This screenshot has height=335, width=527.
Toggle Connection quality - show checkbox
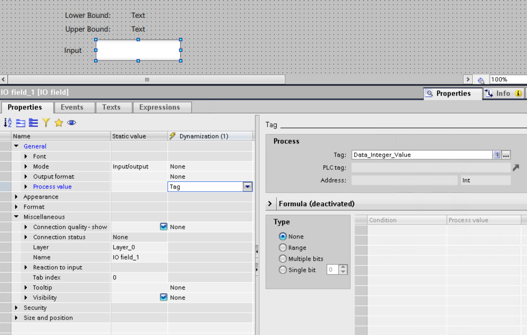tap(163, 227)
